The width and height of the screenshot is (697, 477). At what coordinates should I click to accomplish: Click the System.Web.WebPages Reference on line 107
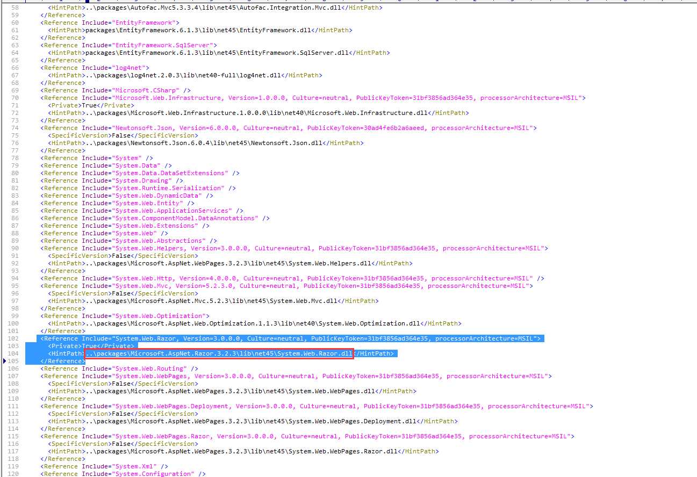296,376
